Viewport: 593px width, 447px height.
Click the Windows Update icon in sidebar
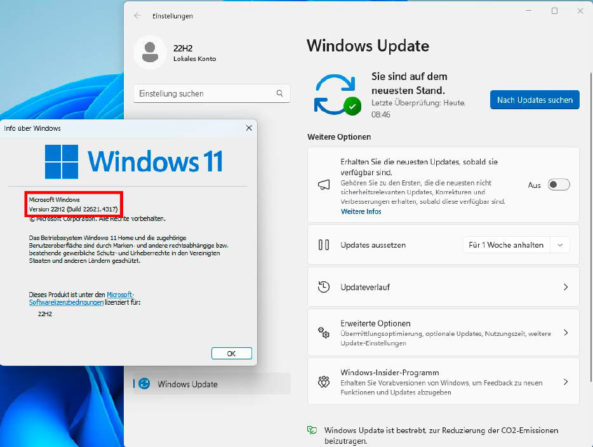(x=144, y=384)
